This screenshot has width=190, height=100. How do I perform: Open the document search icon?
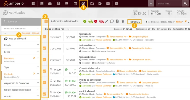pos(100,4)
